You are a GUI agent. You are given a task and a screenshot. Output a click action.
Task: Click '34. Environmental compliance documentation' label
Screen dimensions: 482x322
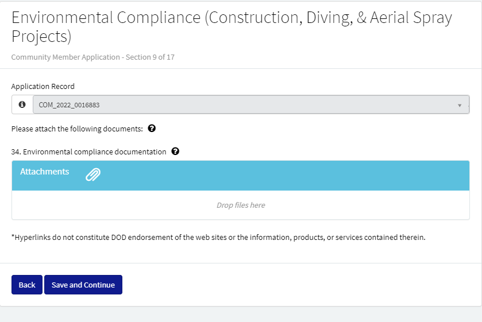tap(88, 152)
